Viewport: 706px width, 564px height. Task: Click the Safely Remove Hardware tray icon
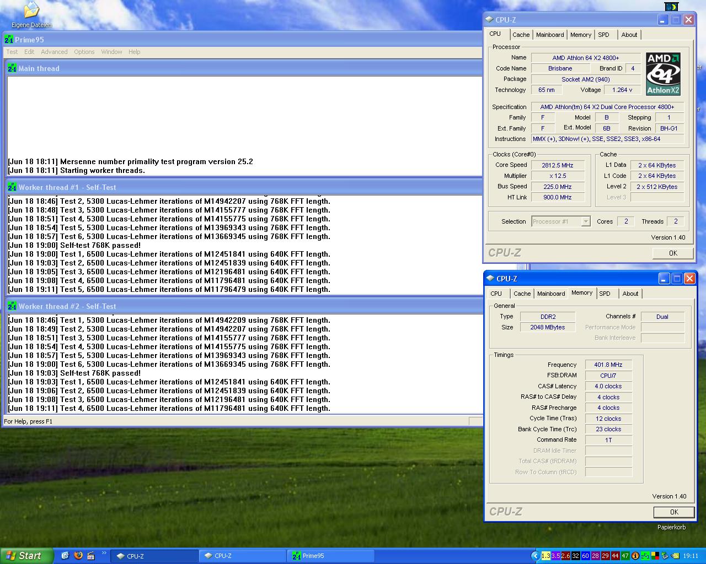665,556
